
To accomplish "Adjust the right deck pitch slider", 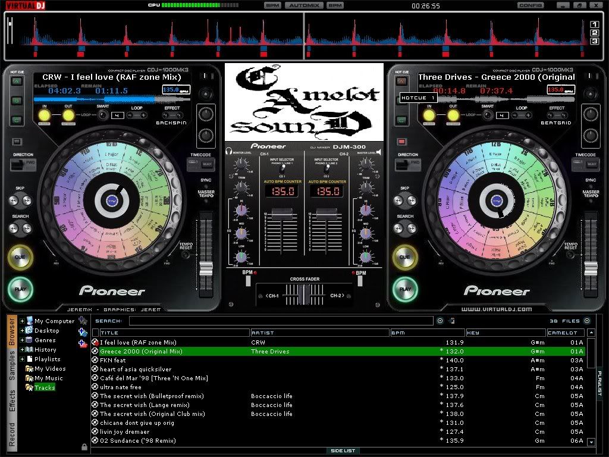I will point(591,268).
